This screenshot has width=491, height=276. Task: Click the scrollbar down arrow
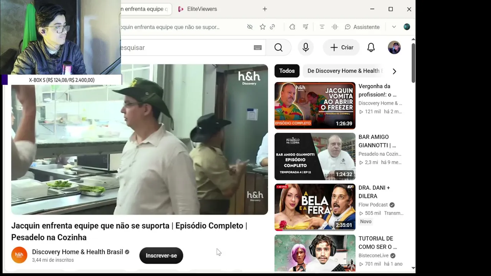413,268
